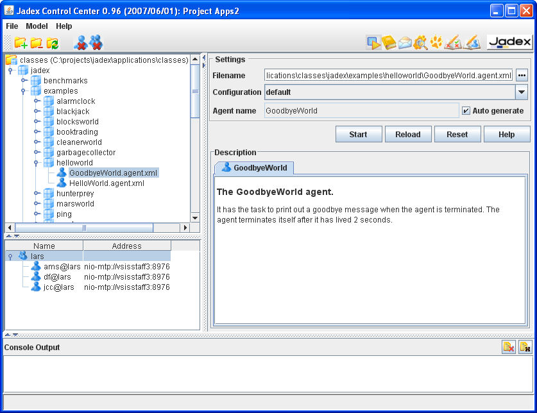537x413 pixels.
Task: Collapse the examples tree node
Action: click(23, 91)
